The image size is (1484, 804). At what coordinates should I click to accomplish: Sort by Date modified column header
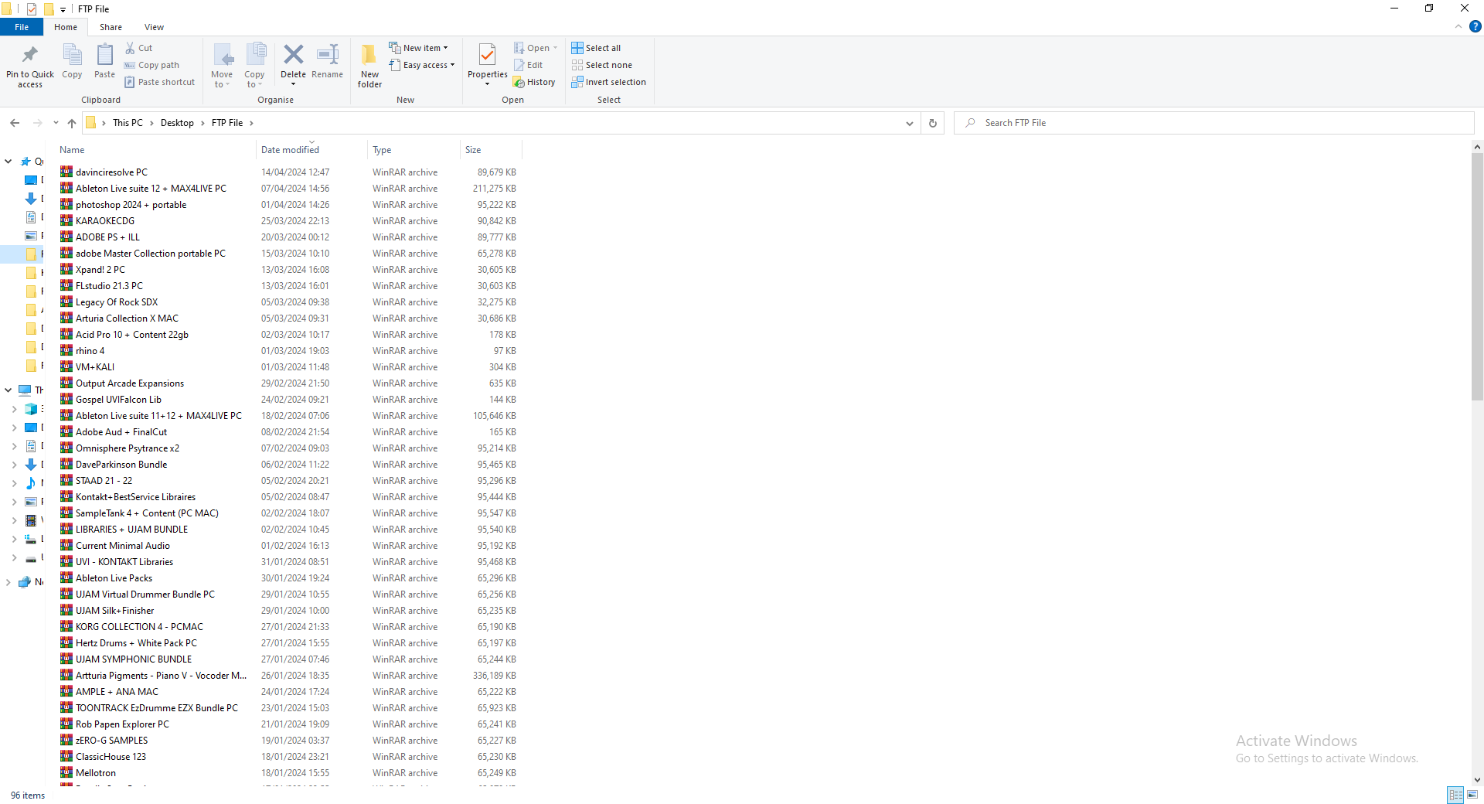coord(312,150)
